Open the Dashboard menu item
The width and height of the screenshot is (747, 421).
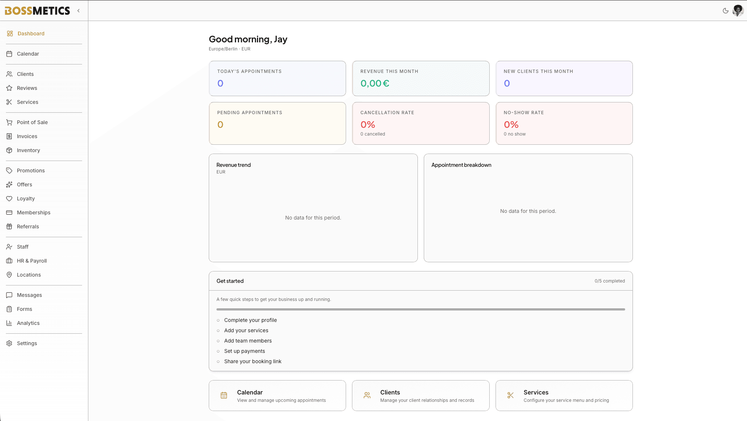tap(31, 34)
